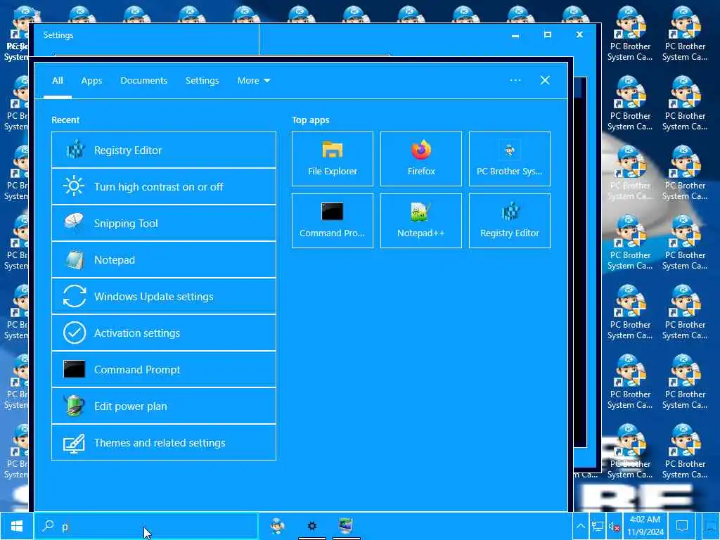Click the Windows Start button
The width and height of the screenshot is (720, 540).
[17, 526]
